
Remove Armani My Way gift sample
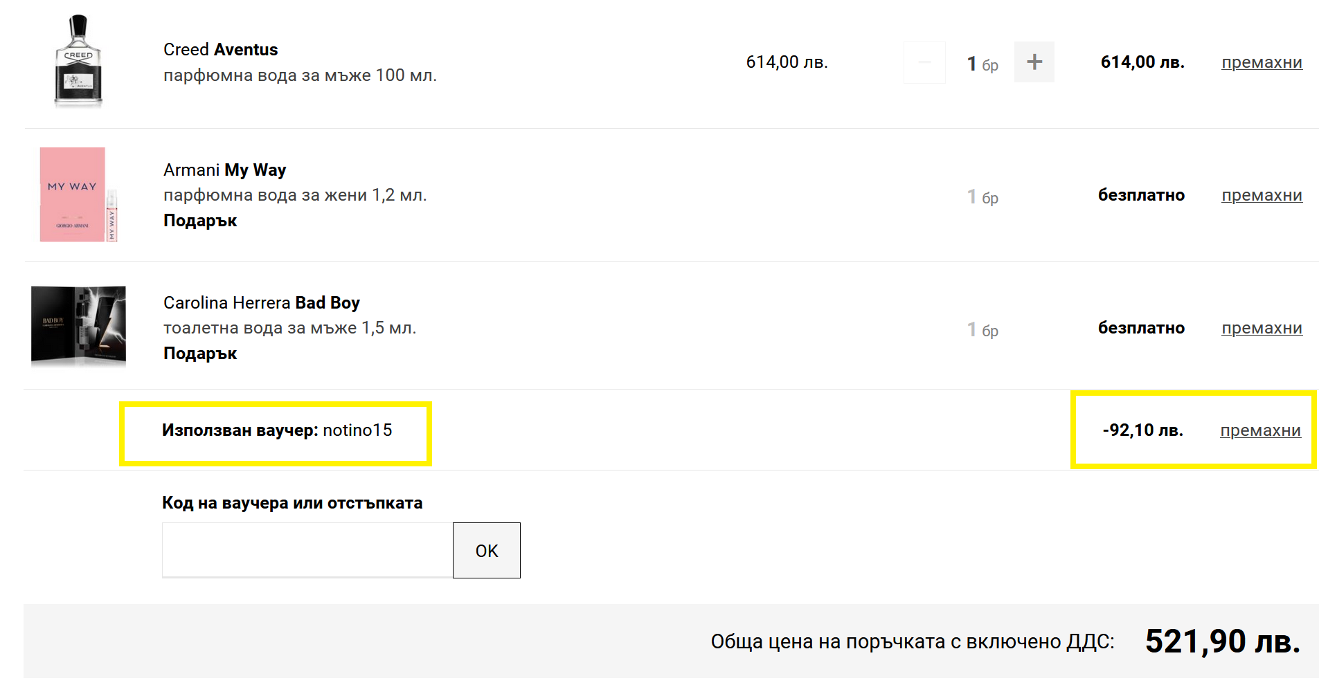1261,195
